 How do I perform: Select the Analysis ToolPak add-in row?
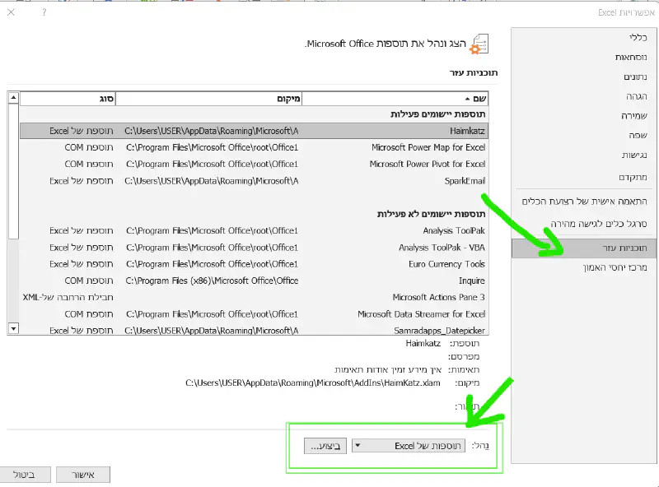pos(254,231)
